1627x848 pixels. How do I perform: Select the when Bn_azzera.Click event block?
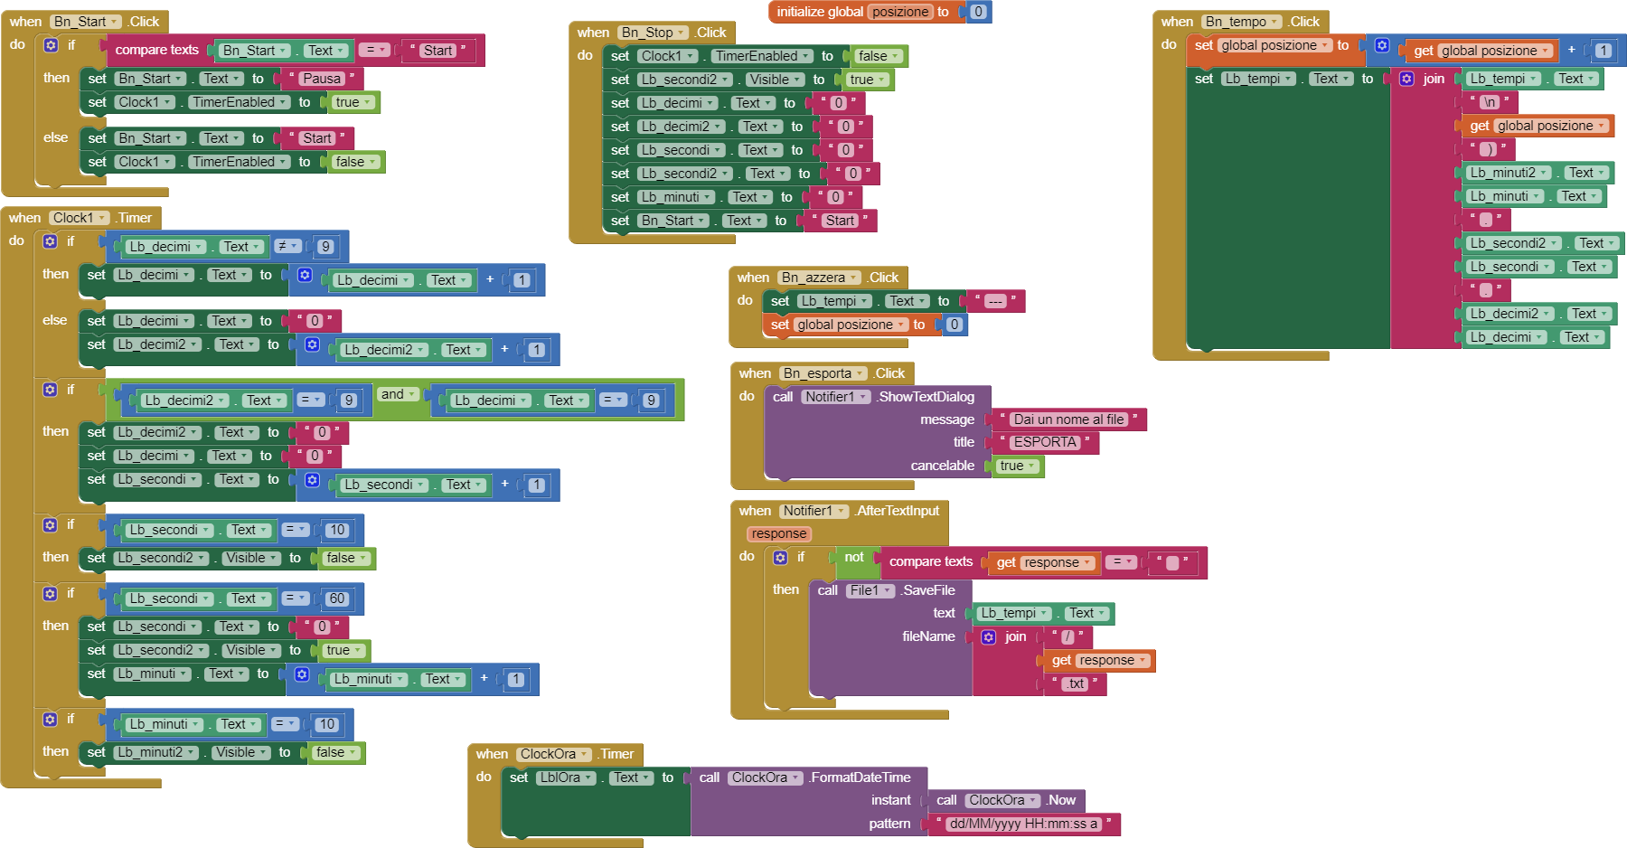point(752,278)
